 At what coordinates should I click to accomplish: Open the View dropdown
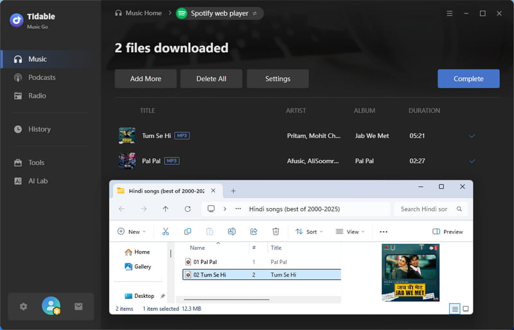tap(350, 232)
